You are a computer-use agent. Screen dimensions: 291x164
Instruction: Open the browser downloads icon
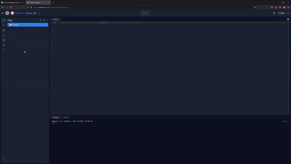coord(276,7)
